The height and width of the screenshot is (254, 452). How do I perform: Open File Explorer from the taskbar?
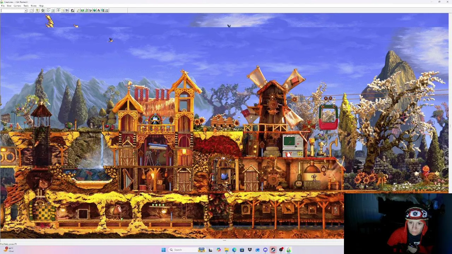[x=226, y=250]
